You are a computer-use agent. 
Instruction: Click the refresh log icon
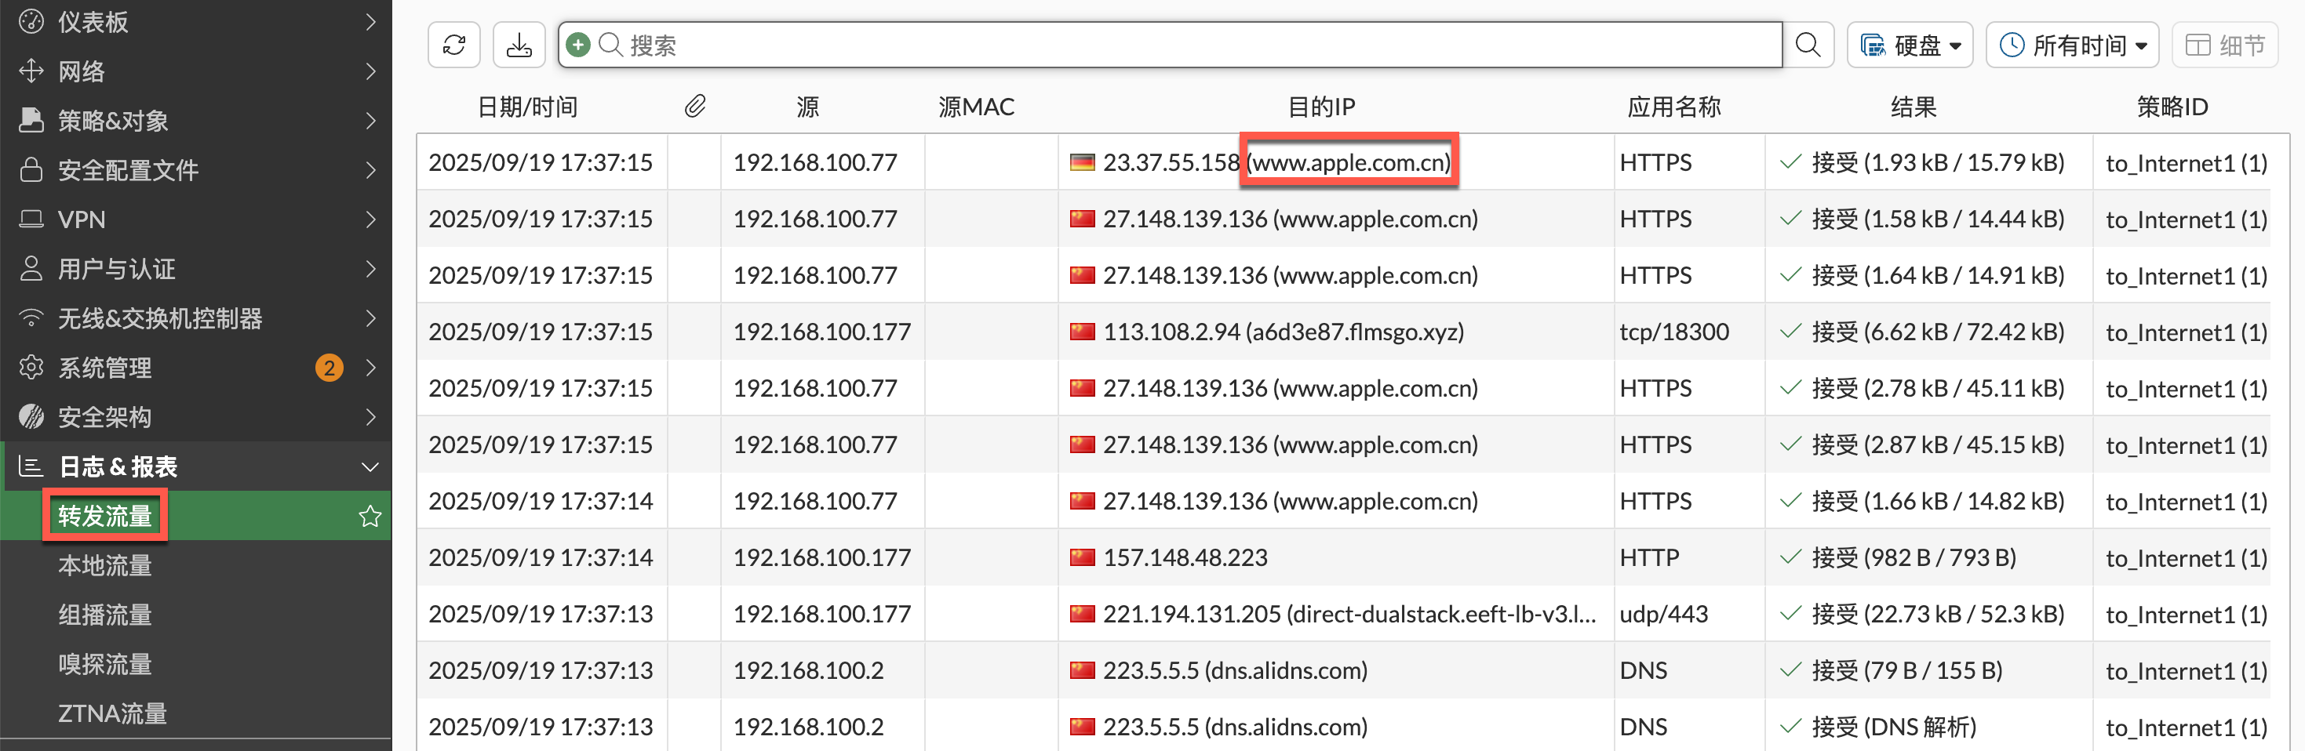click(x=453, y=45)
